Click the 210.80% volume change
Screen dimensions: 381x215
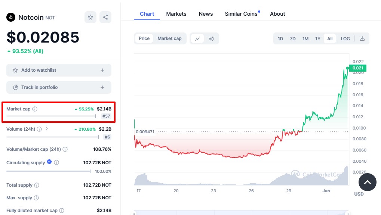pyautogui.click(x=85, y=129)
